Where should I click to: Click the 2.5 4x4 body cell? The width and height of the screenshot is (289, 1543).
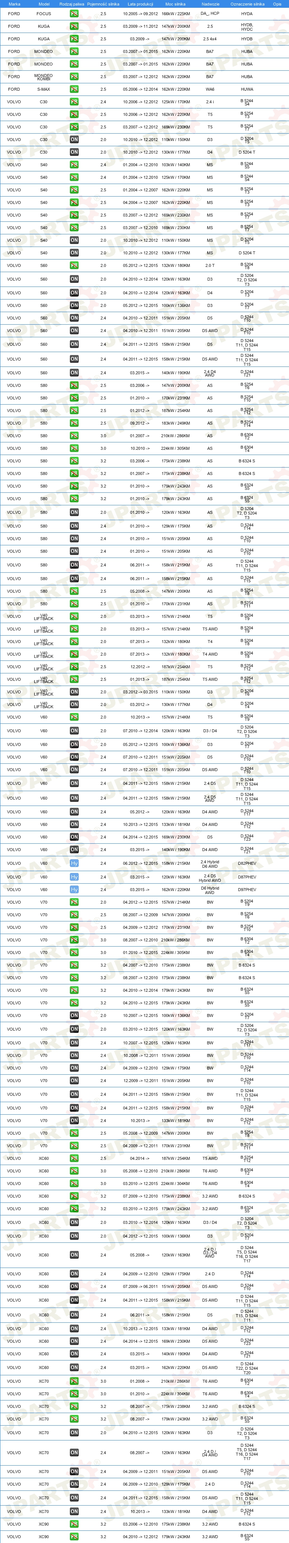tap(210, 39)
